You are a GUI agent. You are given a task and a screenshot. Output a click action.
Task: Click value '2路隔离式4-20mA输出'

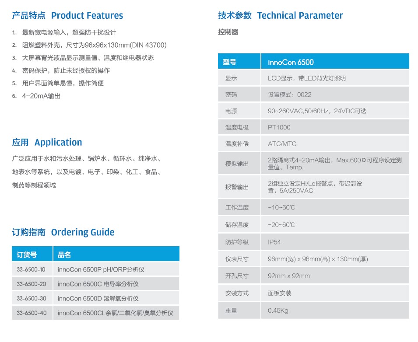[299, 161]
